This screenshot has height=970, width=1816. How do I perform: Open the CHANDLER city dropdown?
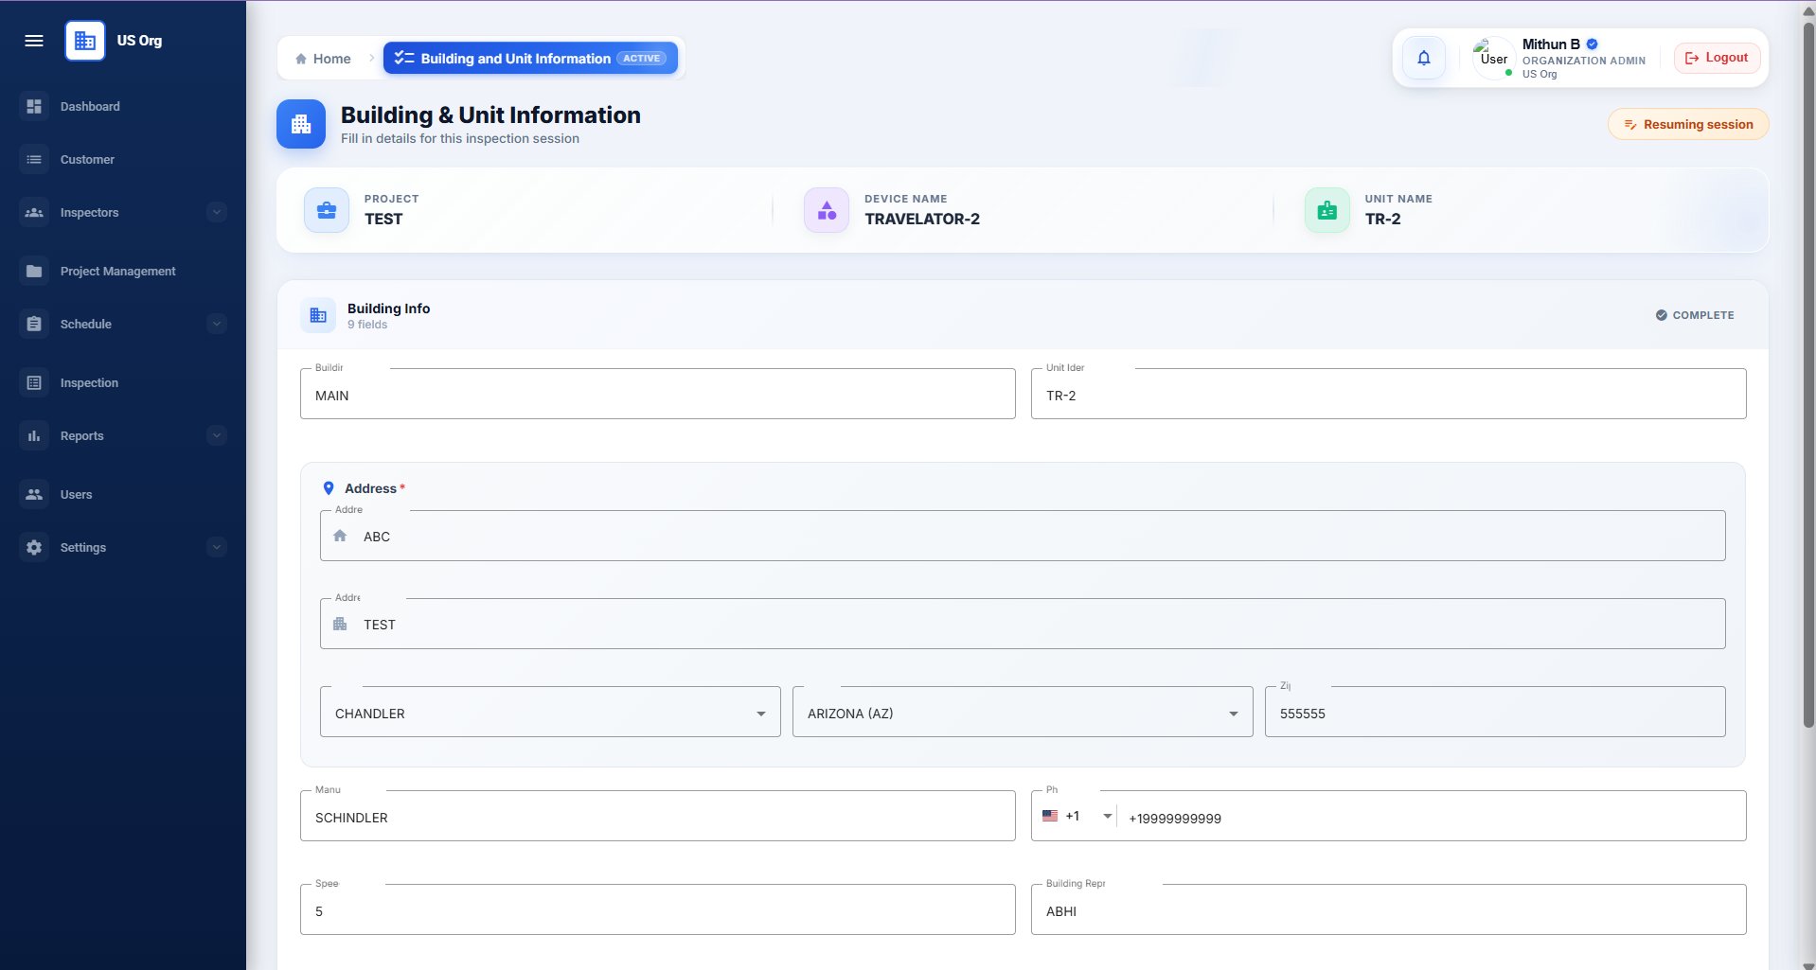click(x=550, y=712)
